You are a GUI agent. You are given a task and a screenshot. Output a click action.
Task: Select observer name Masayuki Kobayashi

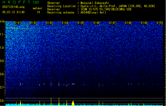(95, 3)
